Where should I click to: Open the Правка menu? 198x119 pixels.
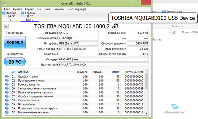(17, 9)
